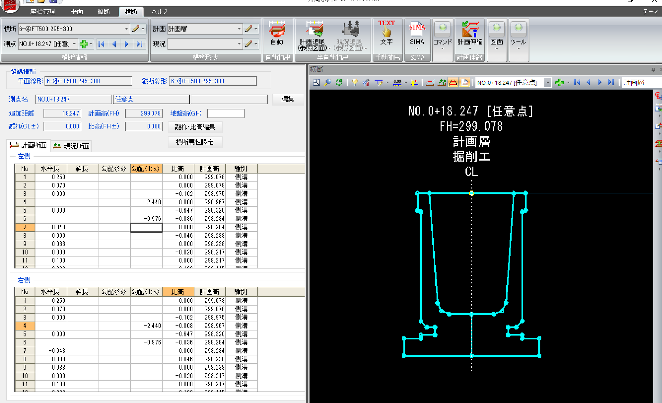Viewport: 662px width, 403px height.
Task: Toggle the pin on 横断 panel header
Action: pyautogui.click(x=653, y=70)
